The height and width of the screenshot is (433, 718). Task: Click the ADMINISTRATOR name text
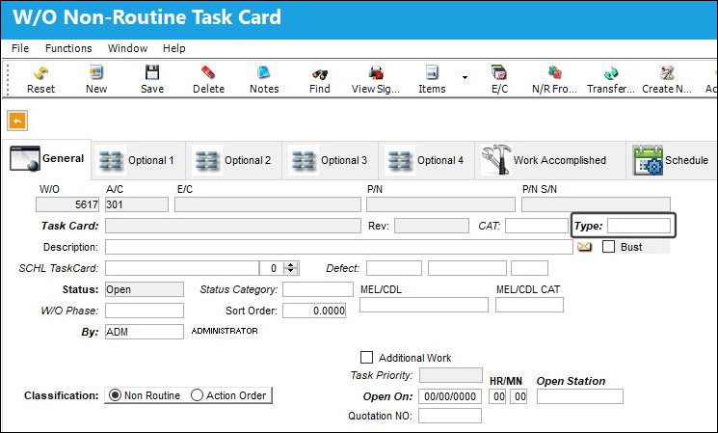click(225, 331)
